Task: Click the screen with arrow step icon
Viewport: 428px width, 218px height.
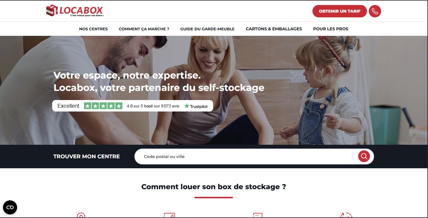Action: [169, 215]
